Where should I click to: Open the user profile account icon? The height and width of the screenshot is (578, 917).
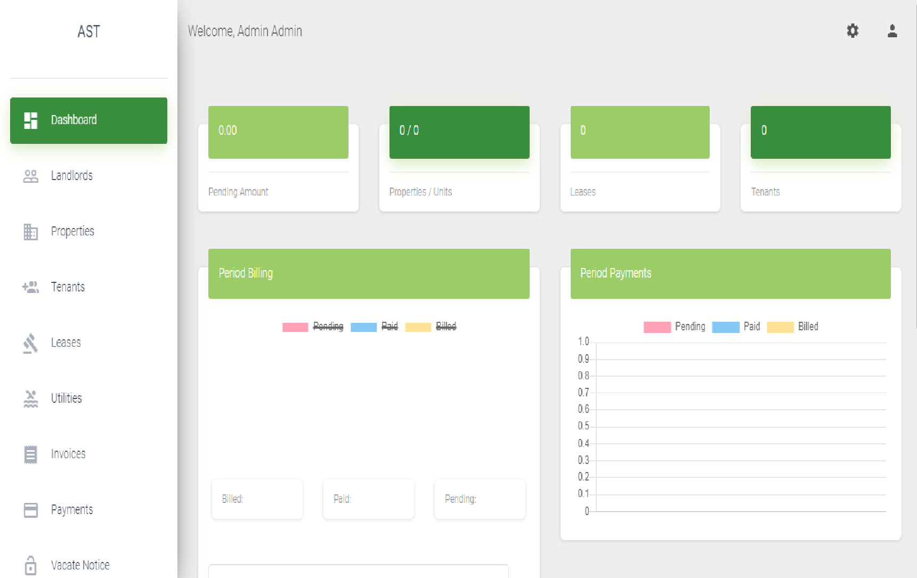click(x=892, y=31)
